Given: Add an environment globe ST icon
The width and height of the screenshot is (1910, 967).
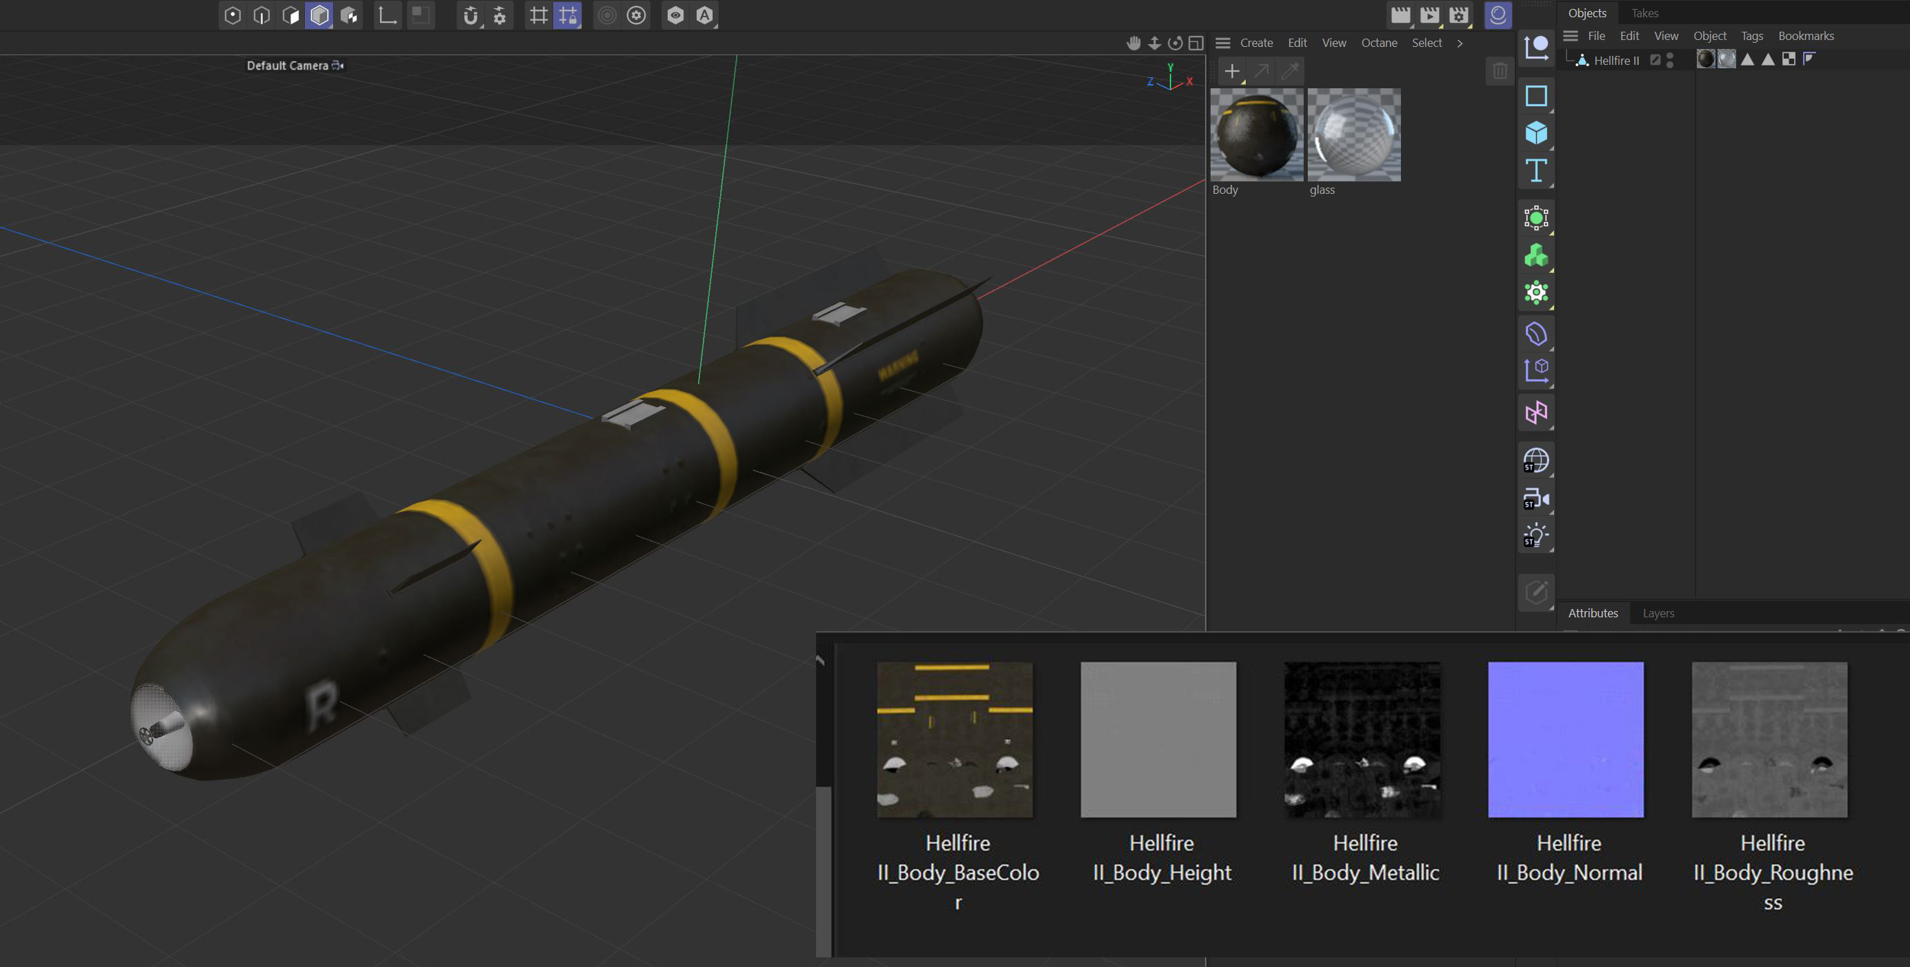Looking at the screenshot, I should 1536,461.
